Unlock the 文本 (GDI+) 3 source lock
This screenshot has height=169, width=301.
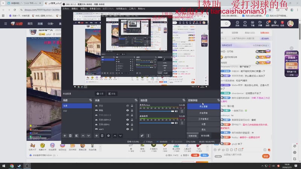[x=132, y=115]
